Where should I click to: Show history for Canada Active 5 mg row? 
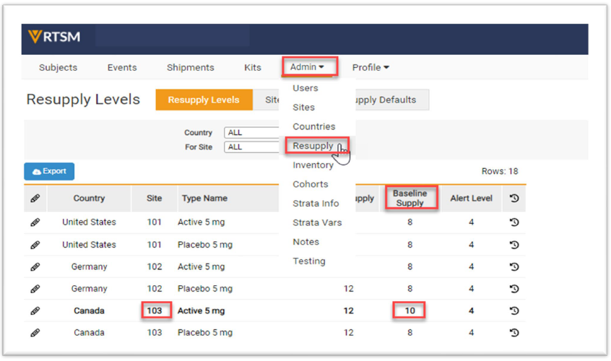tap(514, 311)
